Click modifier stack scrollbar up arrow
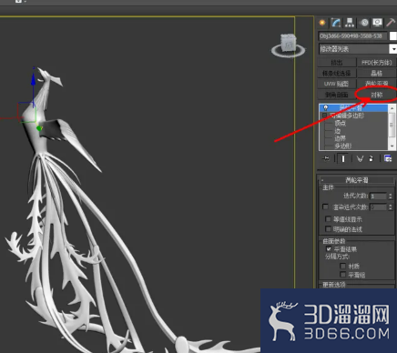The image size is (397, 353). pyautogui.click(x=392, y=107)
